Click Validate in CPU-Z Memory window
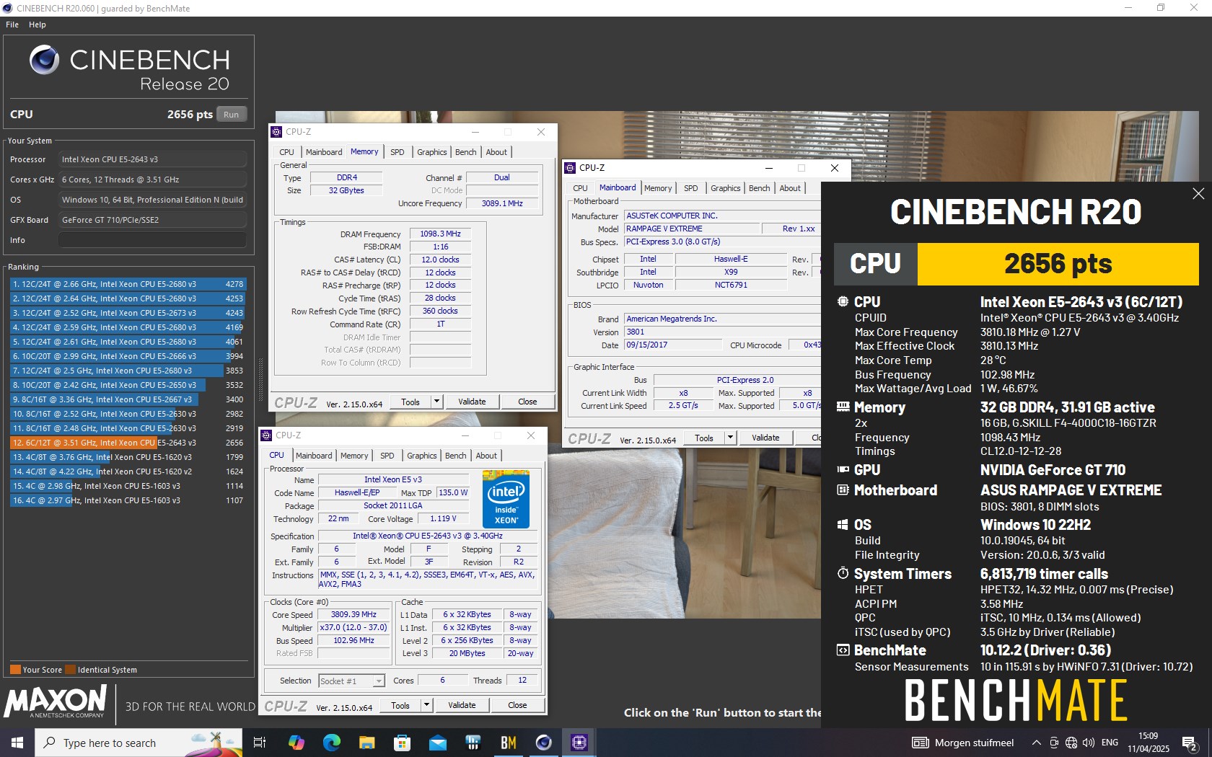The image size is (1212, 757). (x=473, y=402)
